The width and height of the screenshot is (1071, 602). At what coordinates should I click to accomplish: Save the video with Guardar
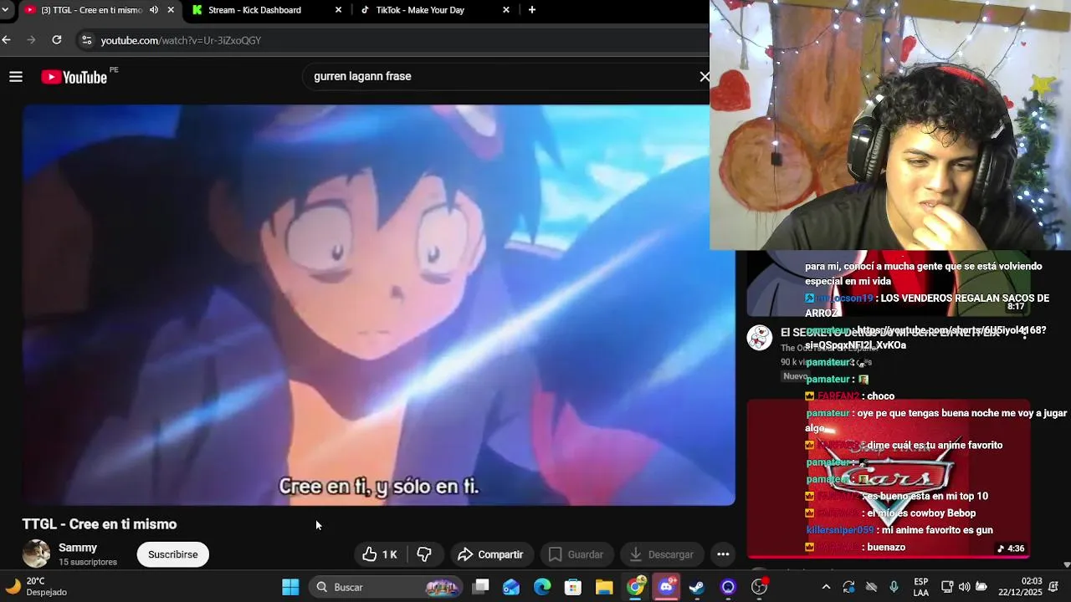[x=576, y=554]
